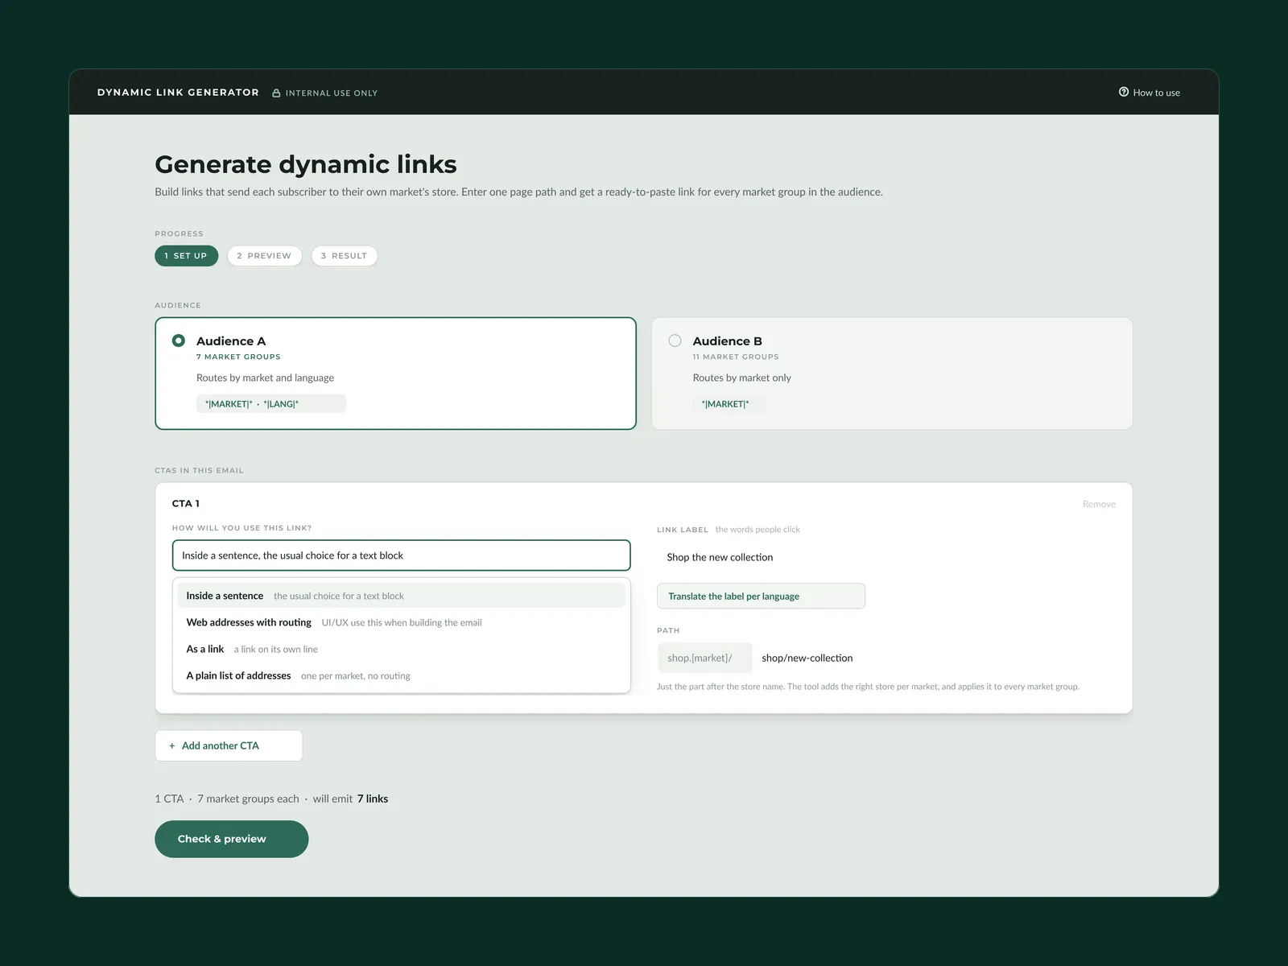Click Routes by market only text
This screenshot has height=966, width=1288.
(741, 378)
